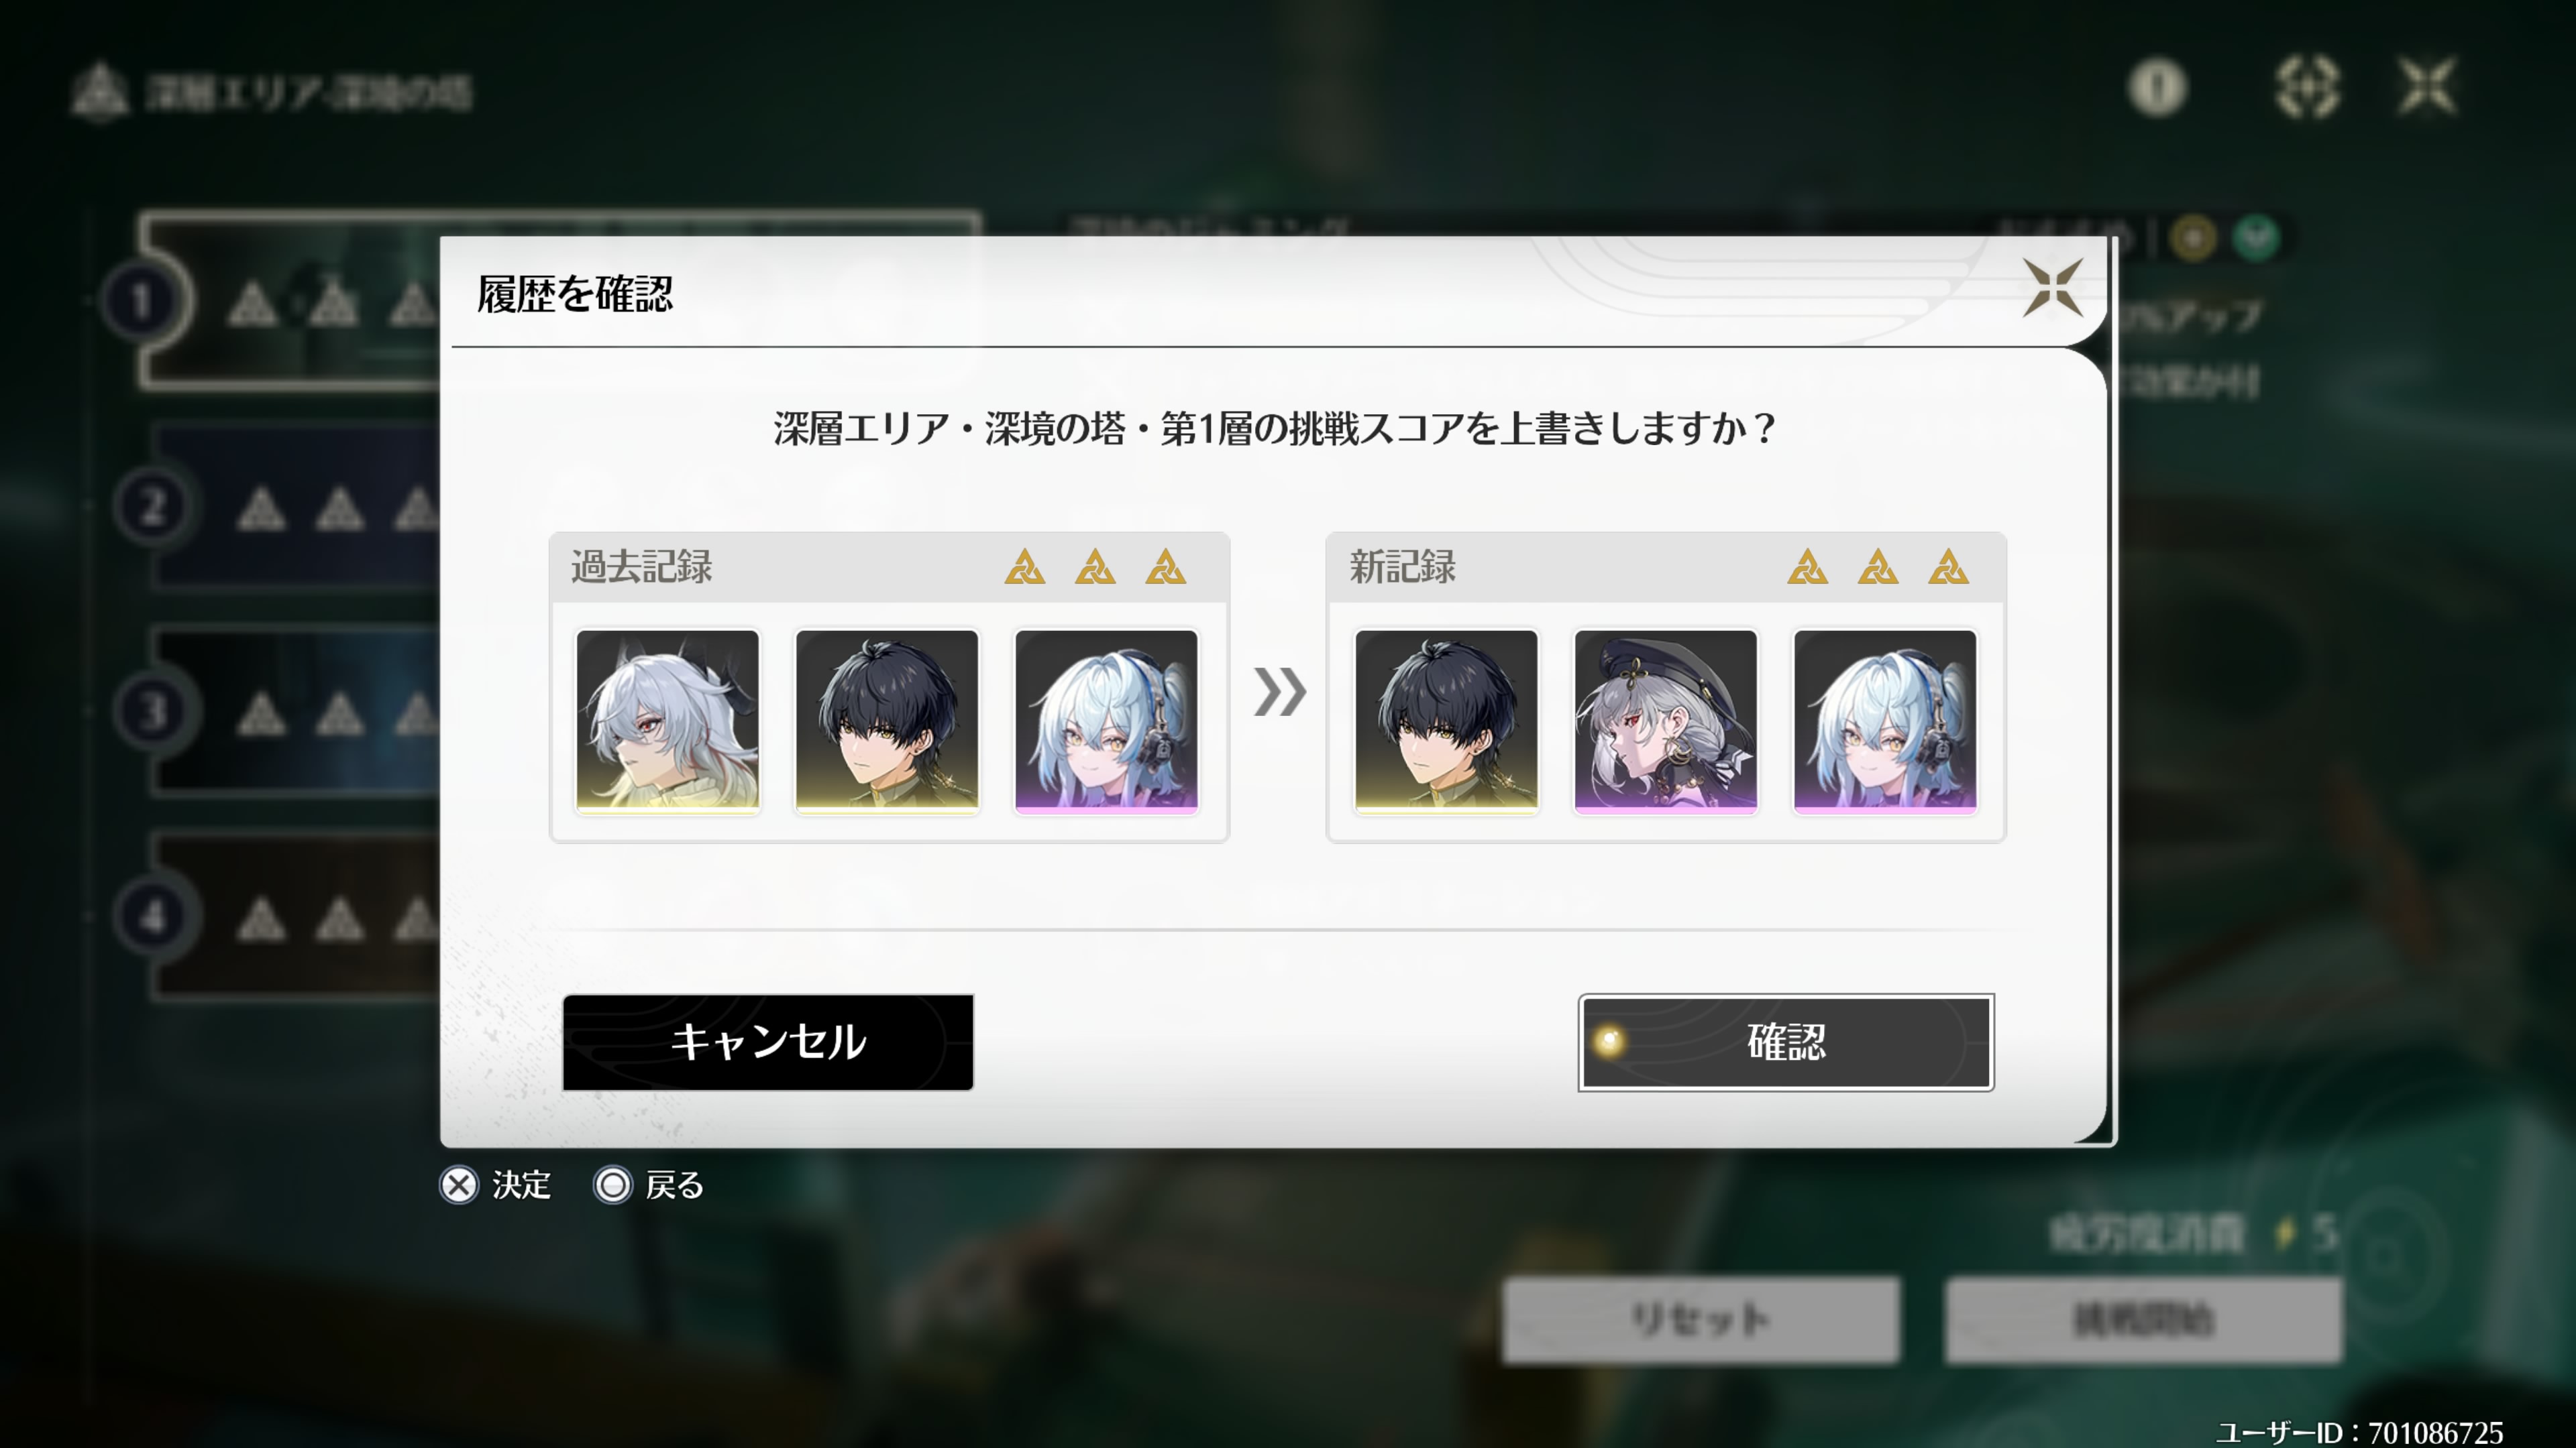Select blue-haired character portrait in 過去記録

(1106, 721)
